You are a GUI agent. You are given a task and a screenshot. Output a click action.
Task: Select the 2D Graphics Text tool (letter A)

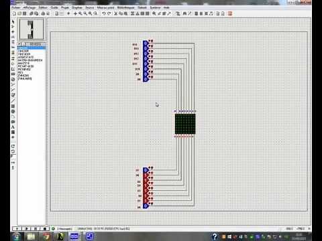[x=13, y=127]
